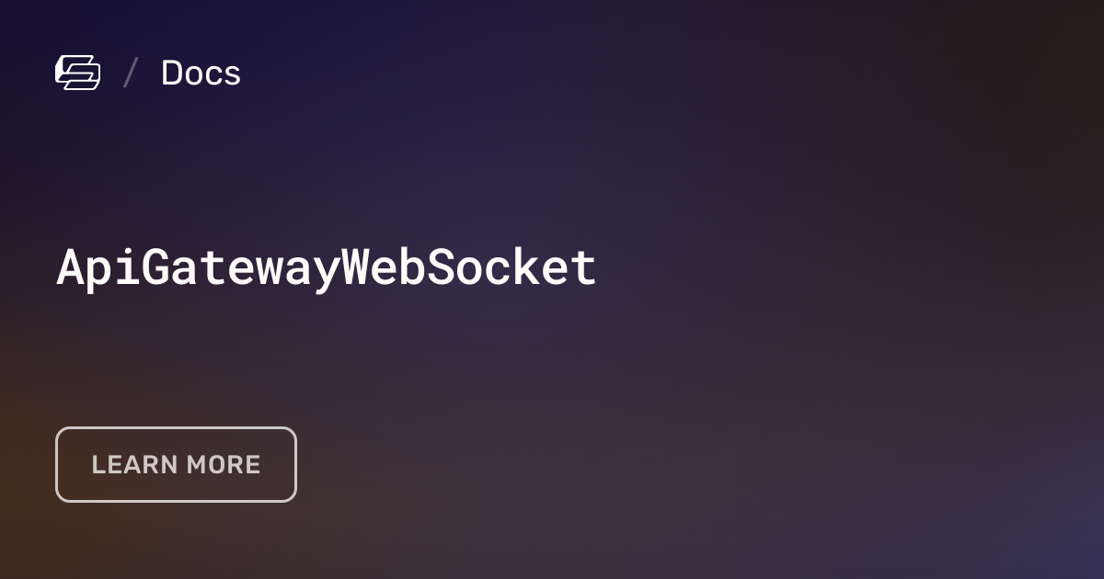
Task: Open the ApiGatewayWebSocket heading
Action: tap(327, 268)
